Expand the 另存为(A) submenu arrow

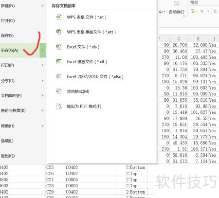(x=43, y=50)
